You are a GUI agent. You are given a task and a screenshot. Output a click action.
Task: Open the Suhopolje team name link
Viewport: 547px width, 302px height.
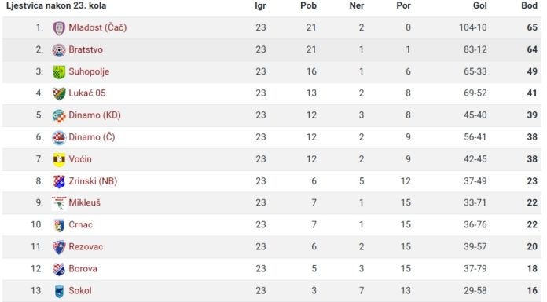pyautogui.click(x=89, y=71)
